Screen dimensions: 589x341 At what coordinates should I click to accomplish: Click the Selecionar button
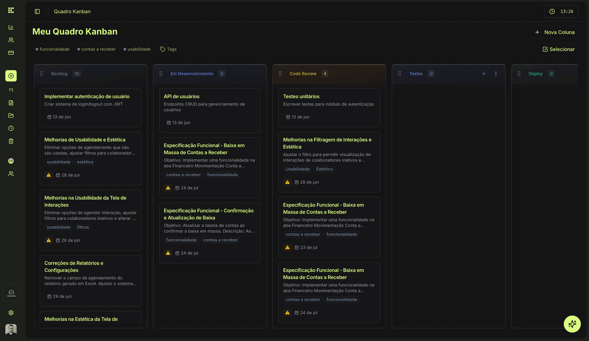coord(558,49)
